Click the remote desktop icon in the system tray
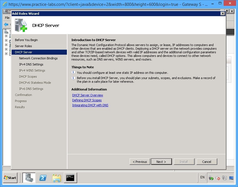The width and height of the screenshot is (238, 187). [231, 178]
